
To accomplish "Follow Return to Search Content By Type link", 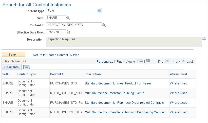I will [x=56, y=55].
